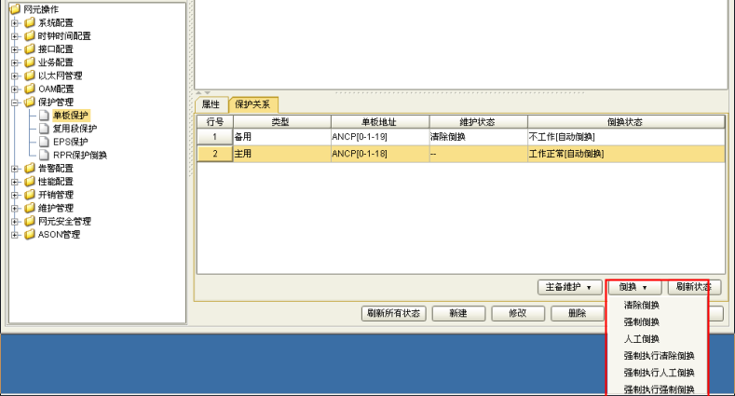Click the folder icon beside 以太网管理

(30, 75)
